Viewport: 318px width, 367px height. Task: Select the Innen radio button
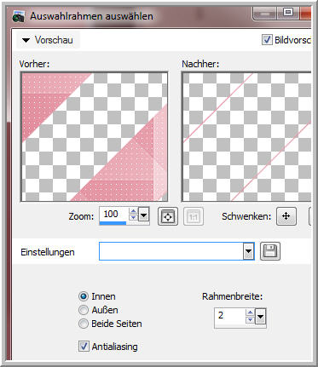[x=84, y=296]
